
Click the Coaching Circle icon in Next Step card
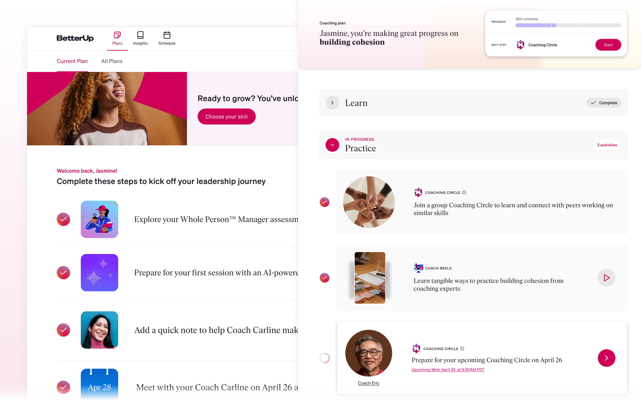(x=520, y=45)
